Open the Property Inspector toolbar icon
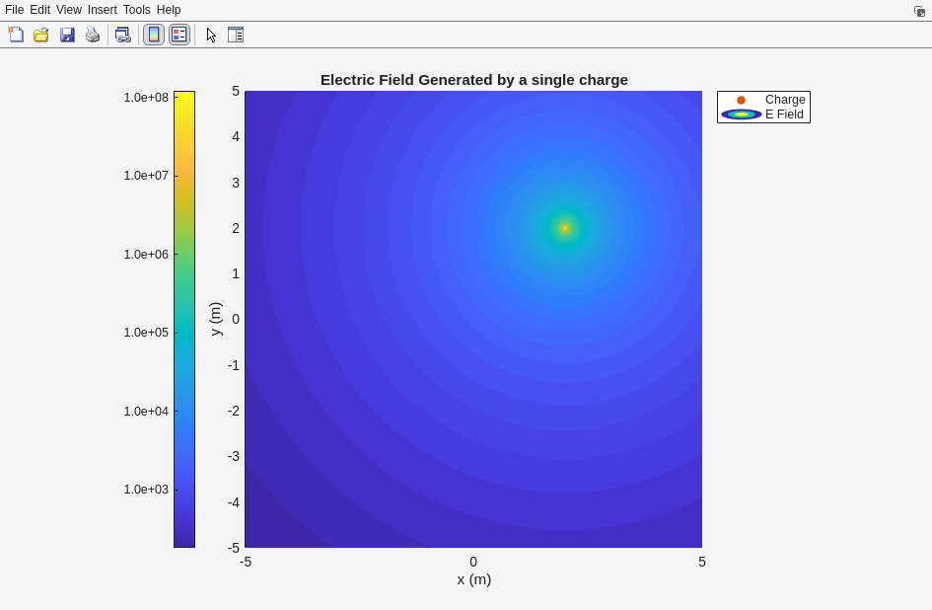 (x=236, y=35)
